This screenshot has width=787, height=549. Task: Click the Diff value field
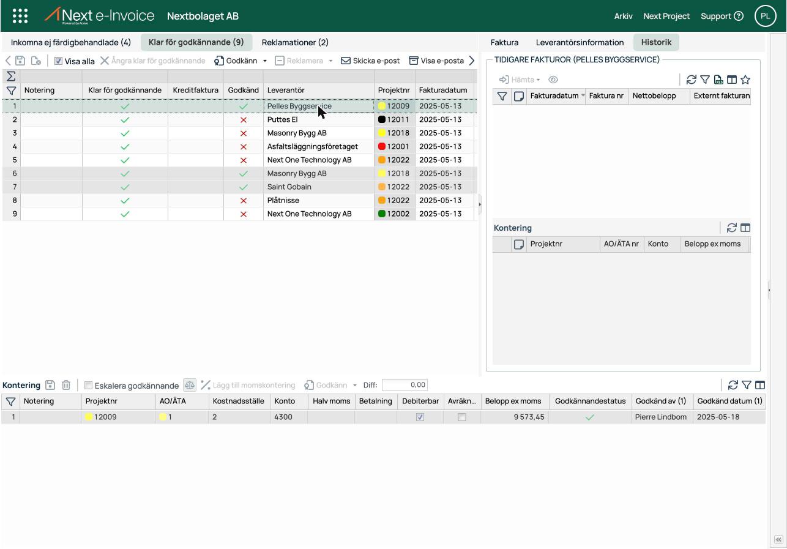405,385
